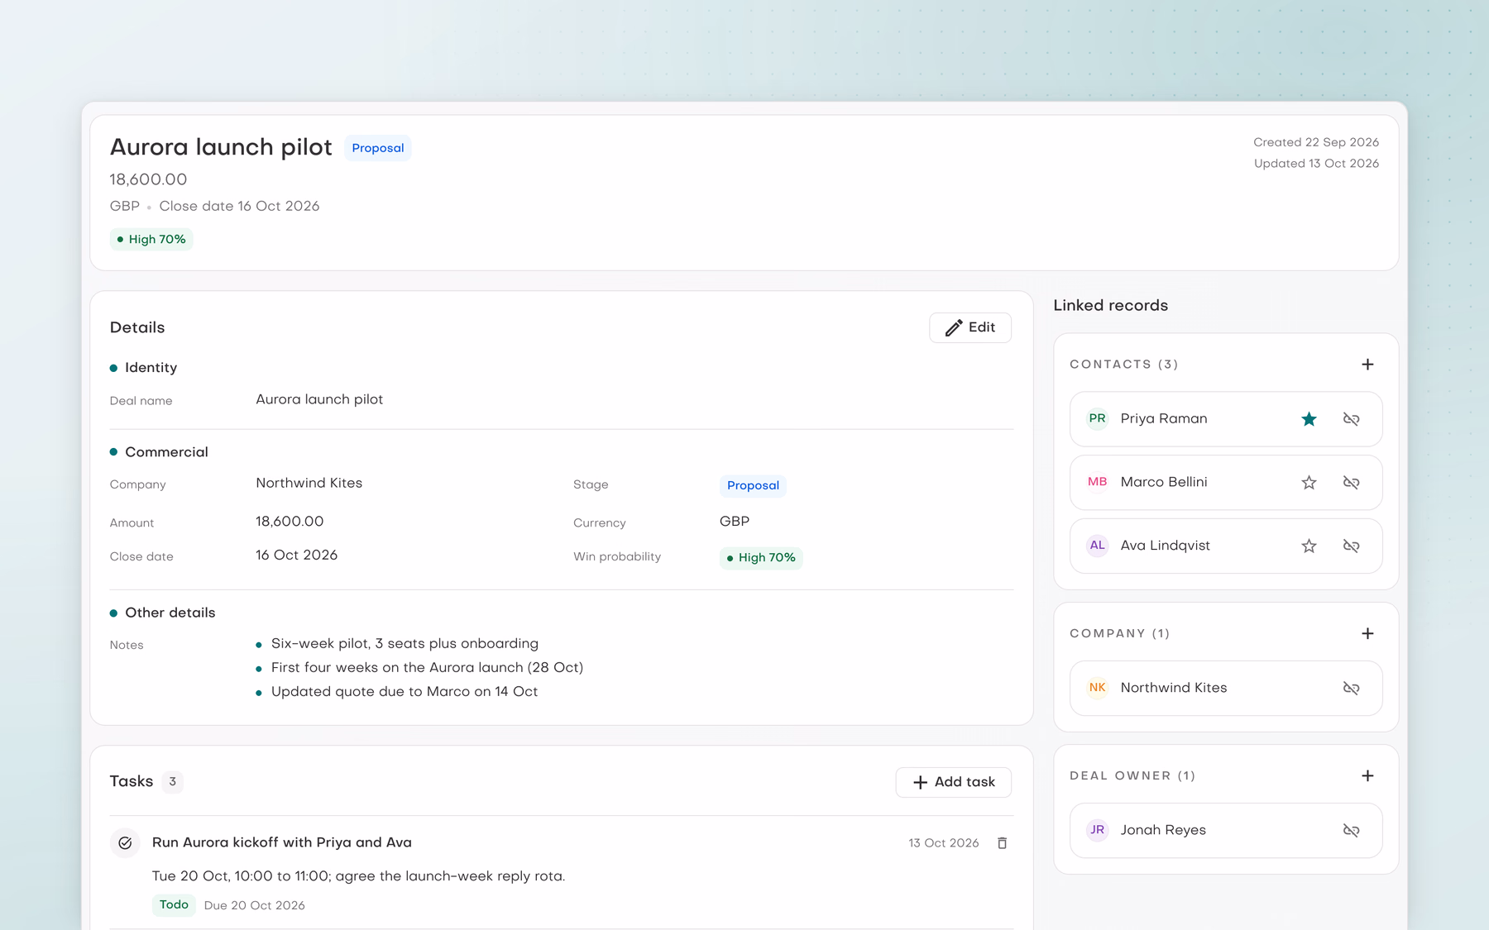Click the High 70% badge in the header
The height and width of the screenshot is (930, 1489).
pyautogui.click(x=151, y=240)
